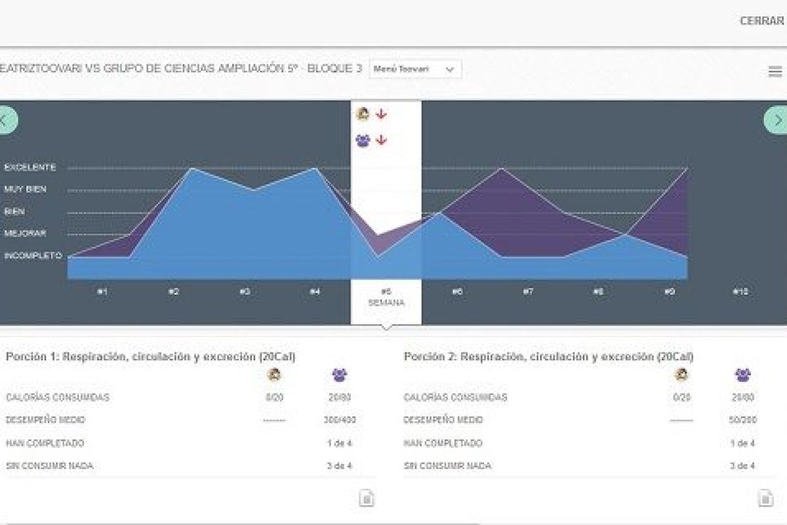Select week #6 on the chart axis
This screenshot has width=787, height=525.
point(457,291)
